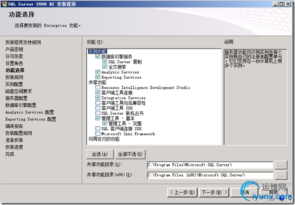Viewport: 295px width, 205px height.
Task: Uncheck SQL Server 复制 checkbox
Action: coord(105,62)
